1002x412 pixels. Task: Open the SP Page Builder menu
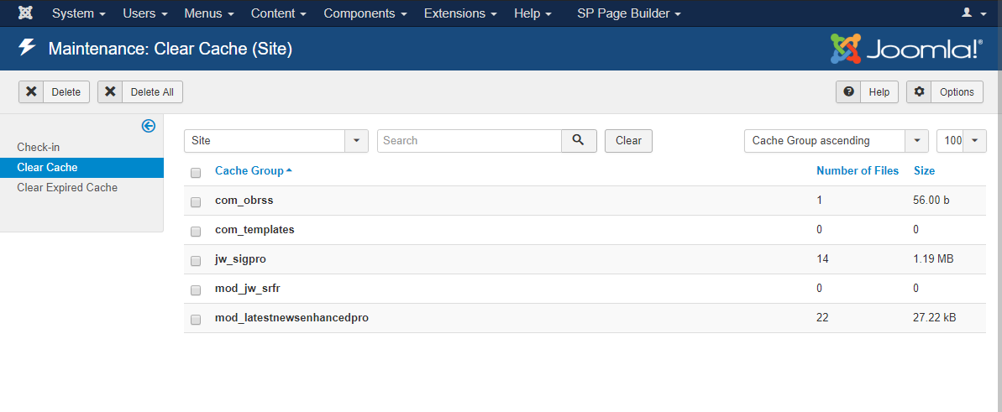pyautogui.click(x=628, y=13)
